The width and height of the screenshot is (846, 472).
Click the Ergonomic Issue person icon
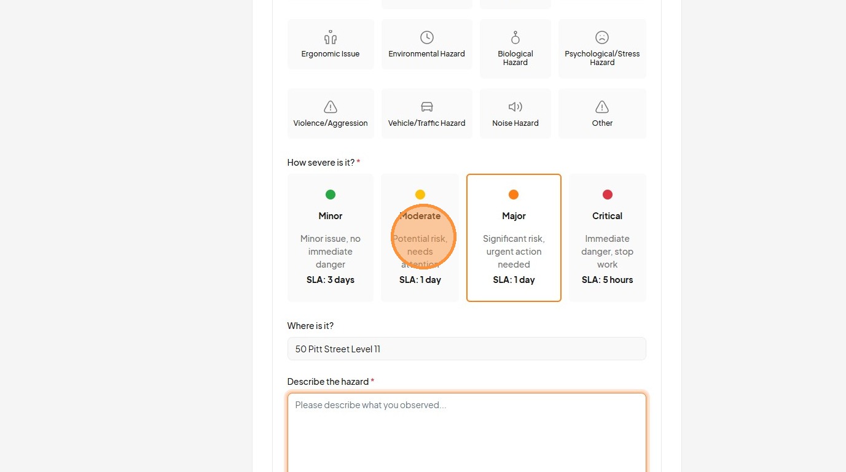coord(331,37)
